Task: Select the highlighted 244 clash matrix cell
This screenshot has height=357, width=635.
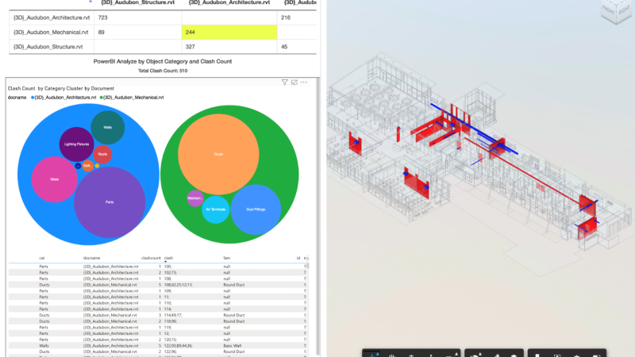Action: click(229, 32)
